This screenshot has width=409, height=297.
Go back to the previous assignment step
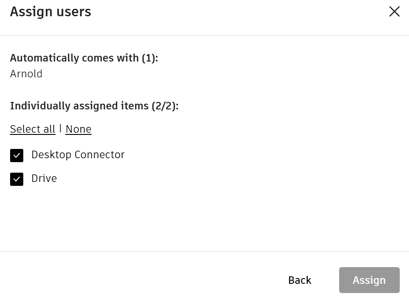click(x=300, y=280)
